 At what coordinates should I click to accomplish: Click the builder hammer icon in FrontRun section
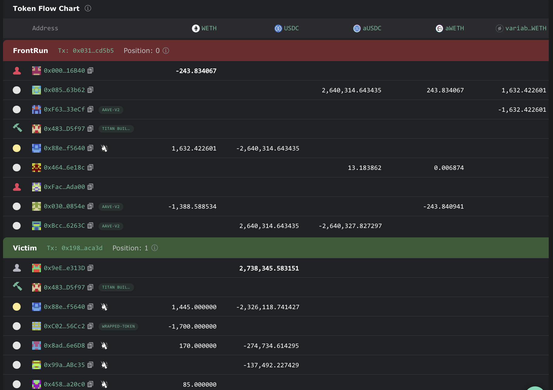(17, 128)
